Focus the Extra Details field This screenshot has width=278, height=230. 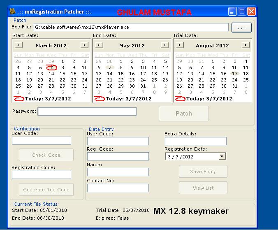(196, 141)
